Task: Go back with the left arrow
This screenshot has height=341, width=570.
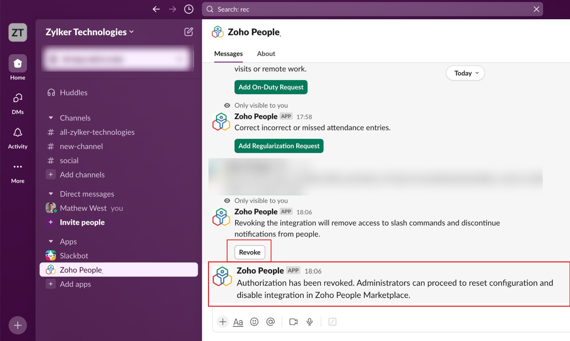Action: [x=156, y=9]
